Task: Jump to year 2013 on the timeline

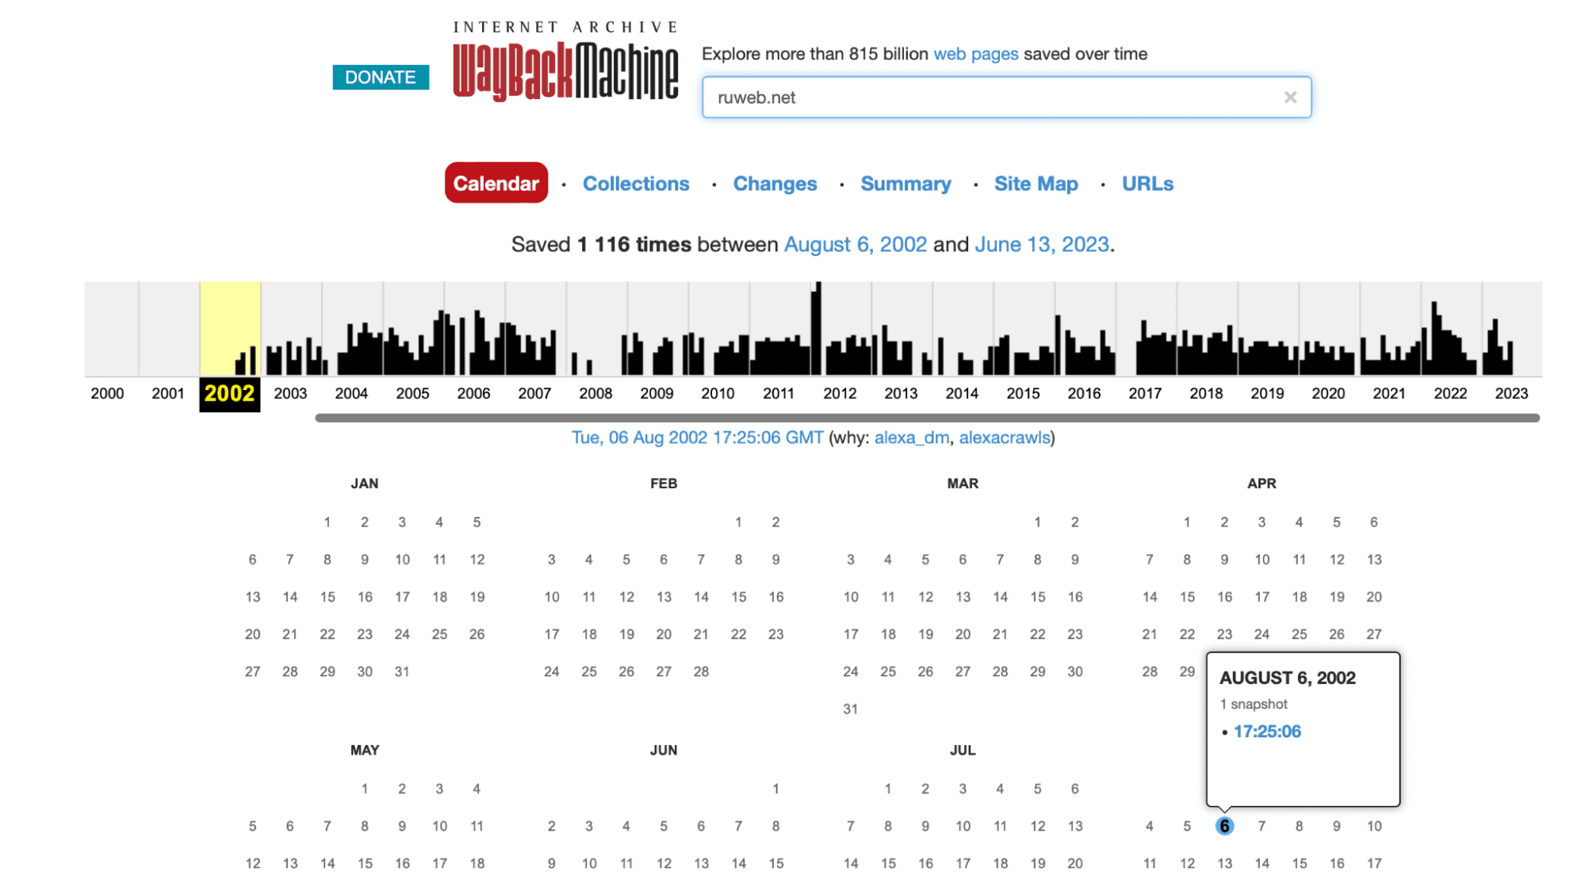Action: coord(901,393)
